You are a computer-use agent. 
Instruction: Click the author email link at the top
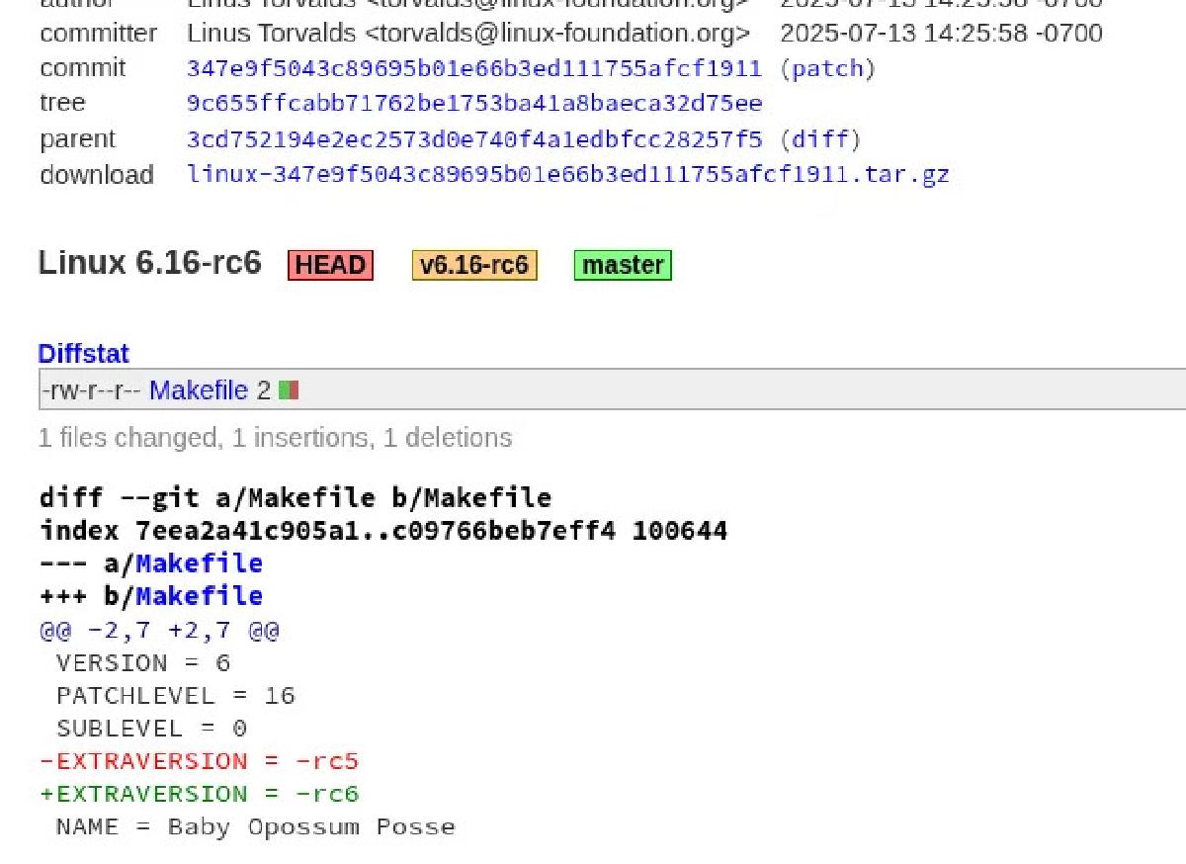click(465, 5)
